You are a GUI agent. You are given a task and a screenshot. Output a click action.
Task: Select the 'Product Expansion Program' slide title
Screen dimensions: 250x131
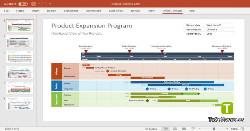tap(92, 26)
